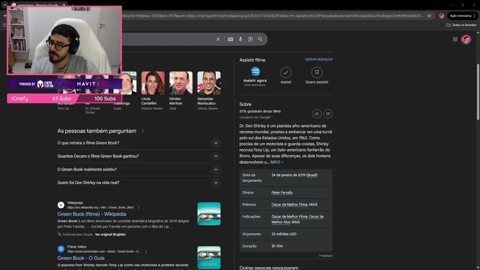Click MAIS next to Prêmios

(x=313, y=205)
